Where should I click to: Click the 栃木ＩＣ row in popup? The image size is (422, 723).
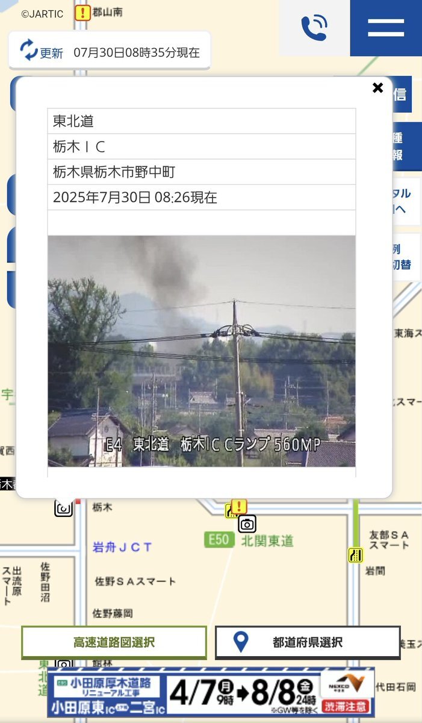(x=202, y=146)
